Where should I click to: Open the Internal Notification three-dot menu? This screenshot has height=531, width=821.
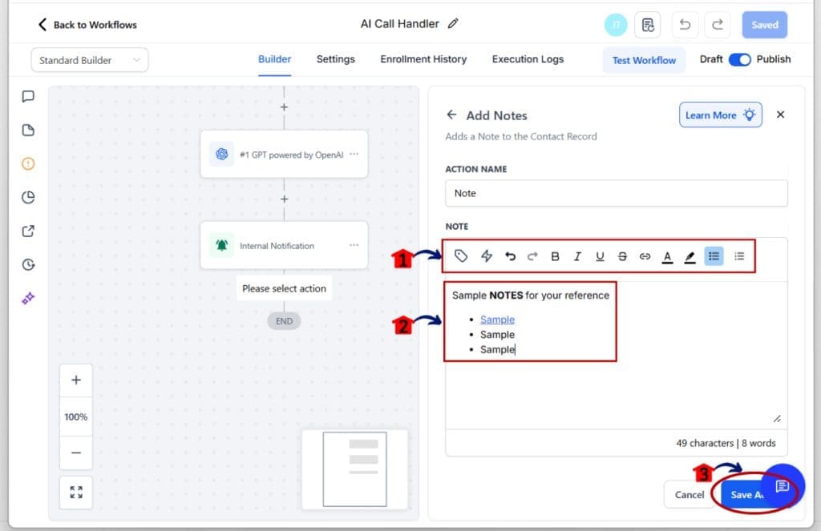point(354,245)
